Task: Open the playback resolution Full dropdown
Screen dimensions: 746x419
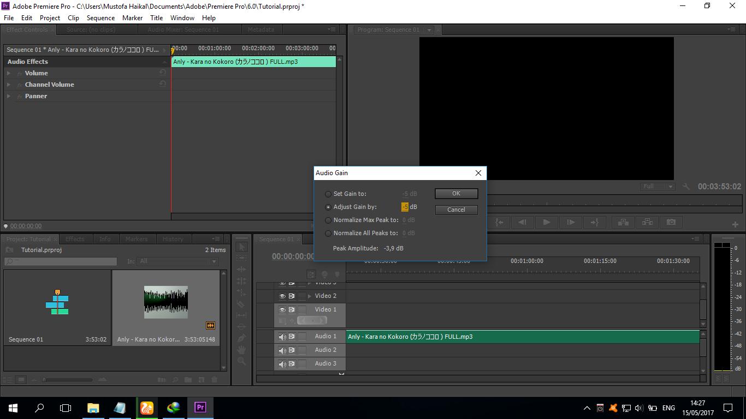Action: pyautogui.click(x=659, y=187)
